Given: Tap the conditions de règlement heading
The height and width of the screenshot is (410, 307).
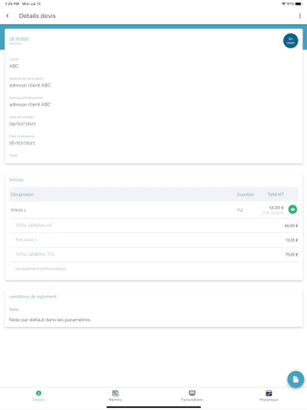Looking at the screenshot, I should [33, 297].
